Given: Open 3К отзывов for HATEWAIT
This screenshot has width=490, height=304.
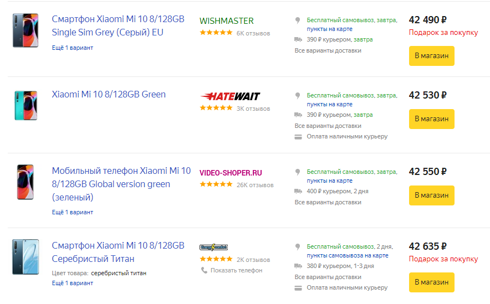Looking at the screenshot, I should pos(253,109).
